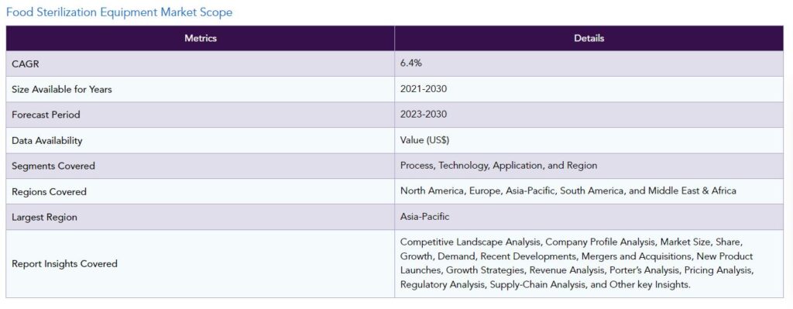Select the Size Available for Years label

[62, 90]
